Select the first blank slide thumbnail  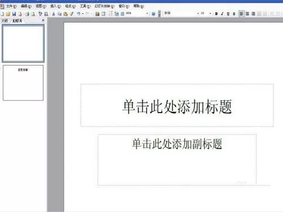pyautogui.click(x=23, y=44)
